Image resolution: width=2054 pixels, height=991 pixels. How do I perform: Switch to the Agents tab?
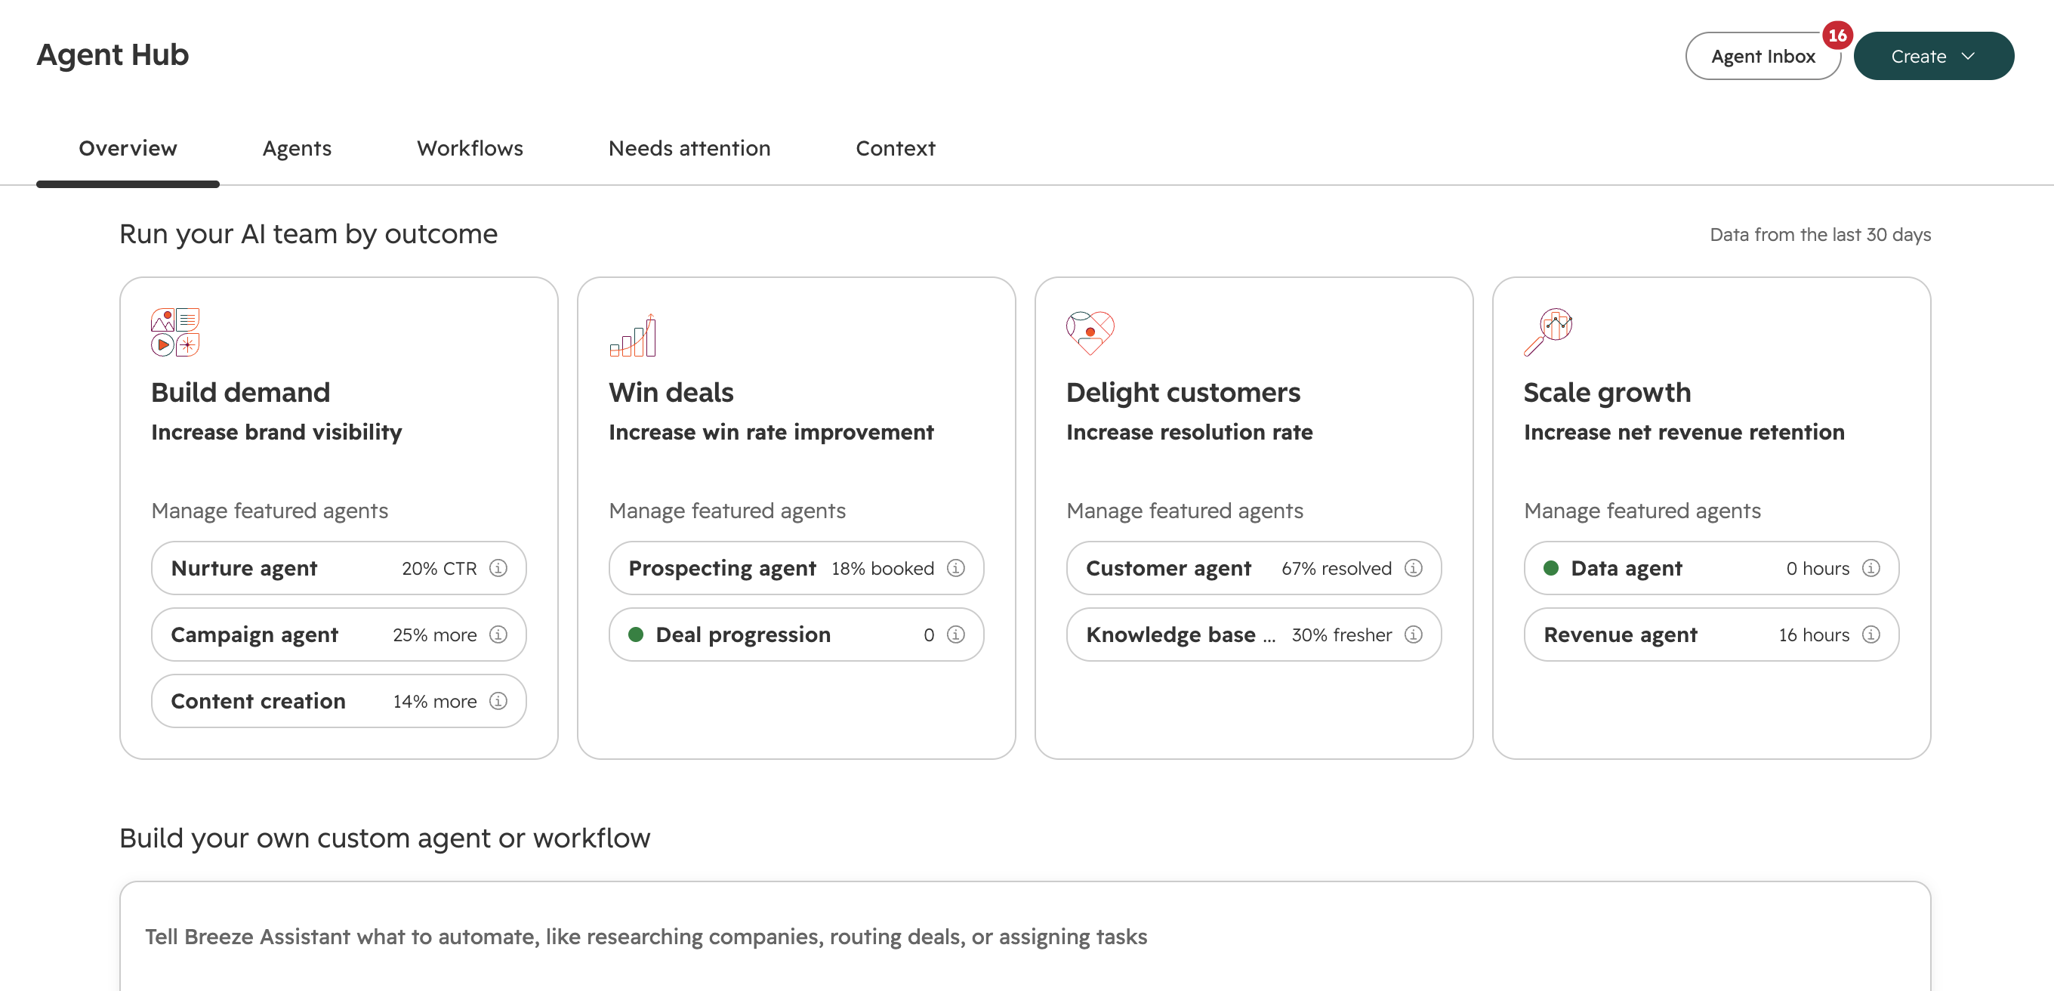coord(297,148)
